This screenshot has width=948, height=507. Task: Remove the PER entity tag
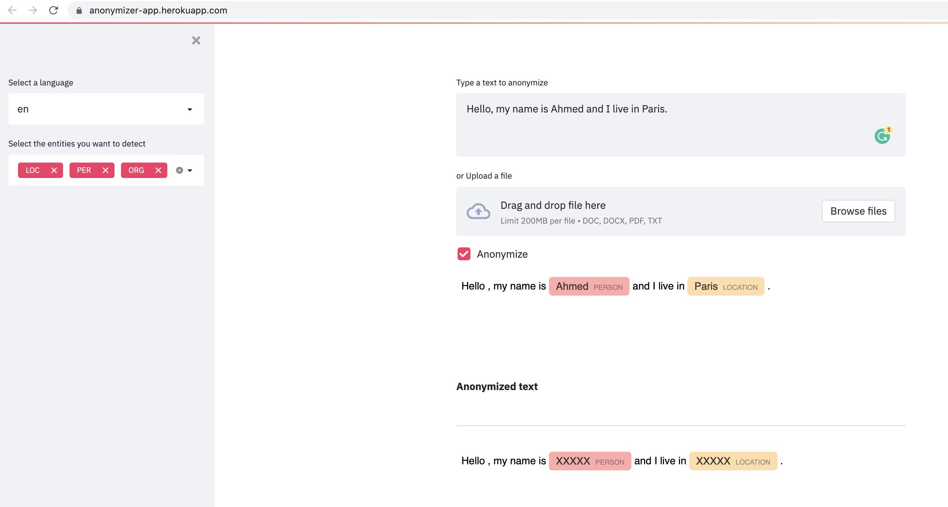pyautogui.click(x=106, y=170)
